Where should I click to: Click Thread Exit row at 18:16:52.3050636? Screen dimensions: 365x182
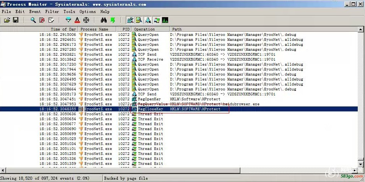pos(179,114)
